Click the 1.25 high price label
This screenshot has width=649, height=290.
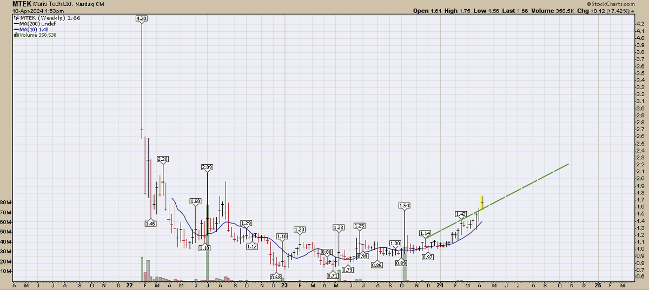[359, 225]
